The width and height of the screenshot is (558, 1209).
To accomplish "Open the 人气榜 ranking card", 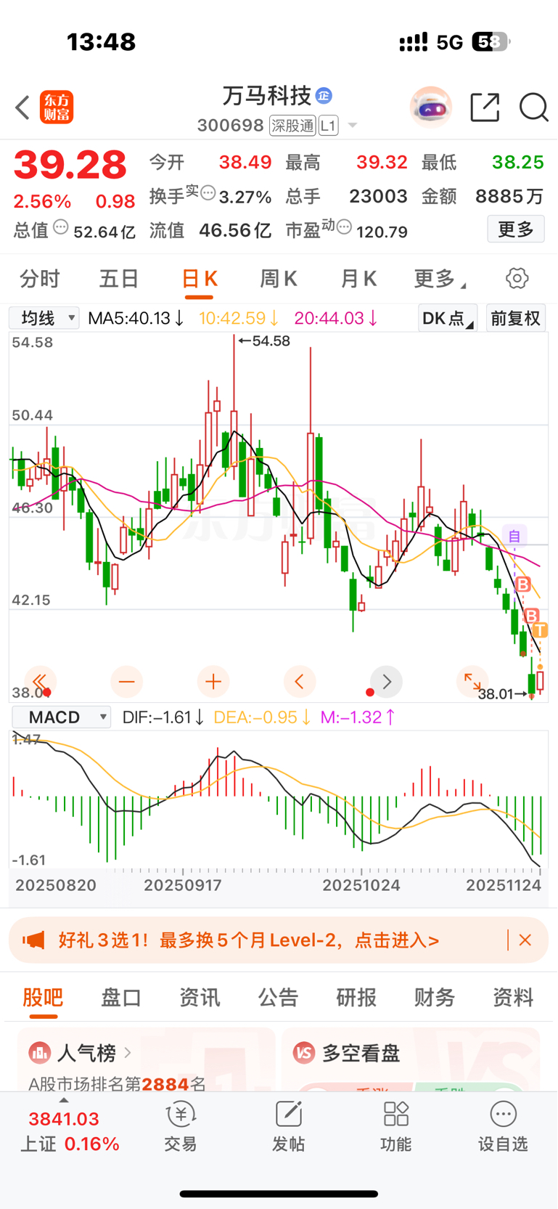I will [x=147, y=1059].
